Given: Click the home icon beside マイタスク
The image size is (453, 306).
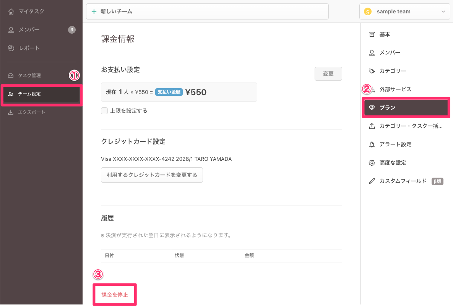Looking at the screenshot, I should (11, 11).
